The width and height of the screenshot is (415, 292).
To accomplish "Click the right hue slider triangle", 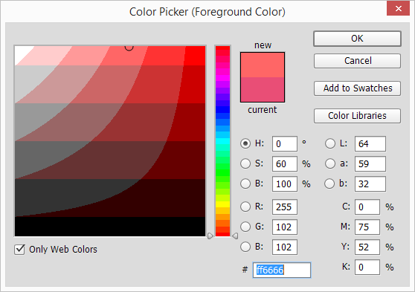I will tap(235, 236).
